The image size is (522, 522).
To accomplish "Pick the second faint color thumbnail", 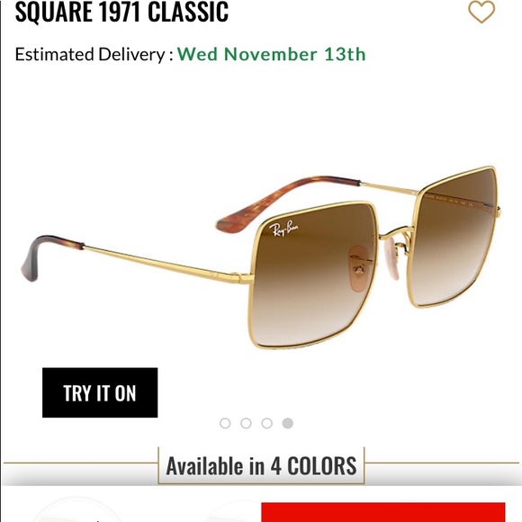I will click(x=233, y=513).
